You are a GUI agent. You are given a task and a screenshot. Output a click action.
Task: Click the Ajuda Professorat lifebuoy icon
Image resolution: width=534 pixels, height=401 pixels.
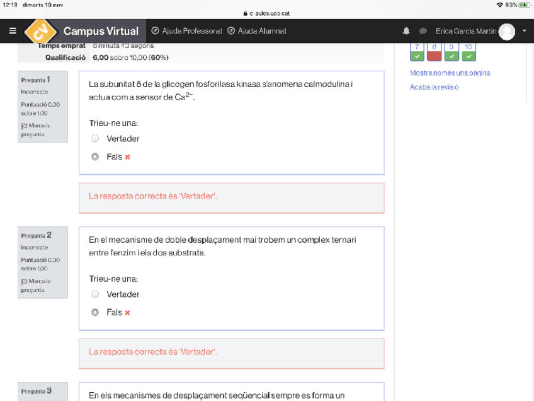click(155, 31)
